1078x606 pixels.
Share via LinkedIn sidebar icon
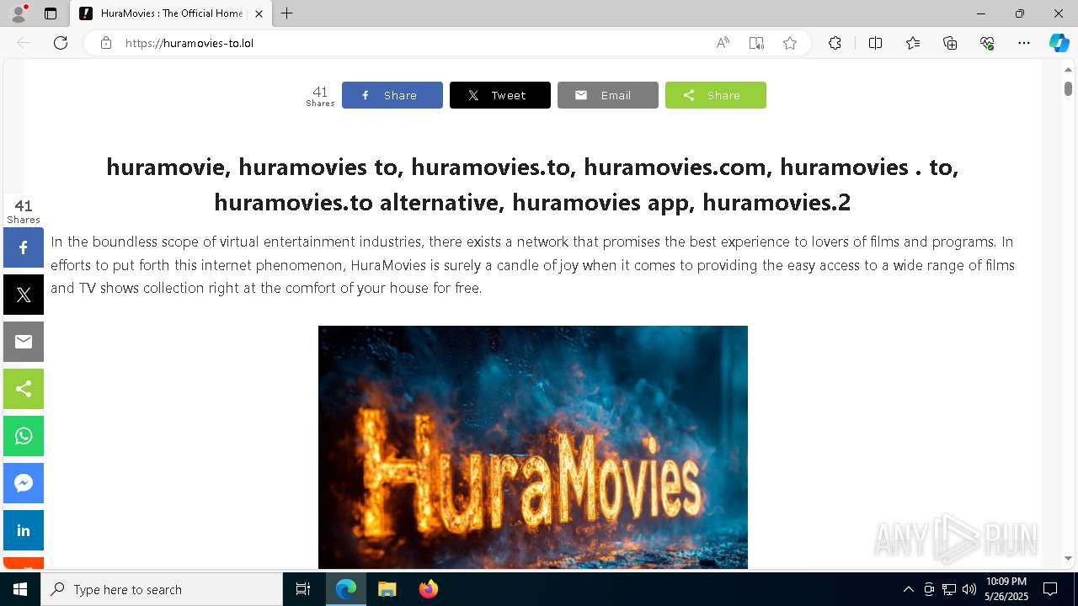click(24, 530)
